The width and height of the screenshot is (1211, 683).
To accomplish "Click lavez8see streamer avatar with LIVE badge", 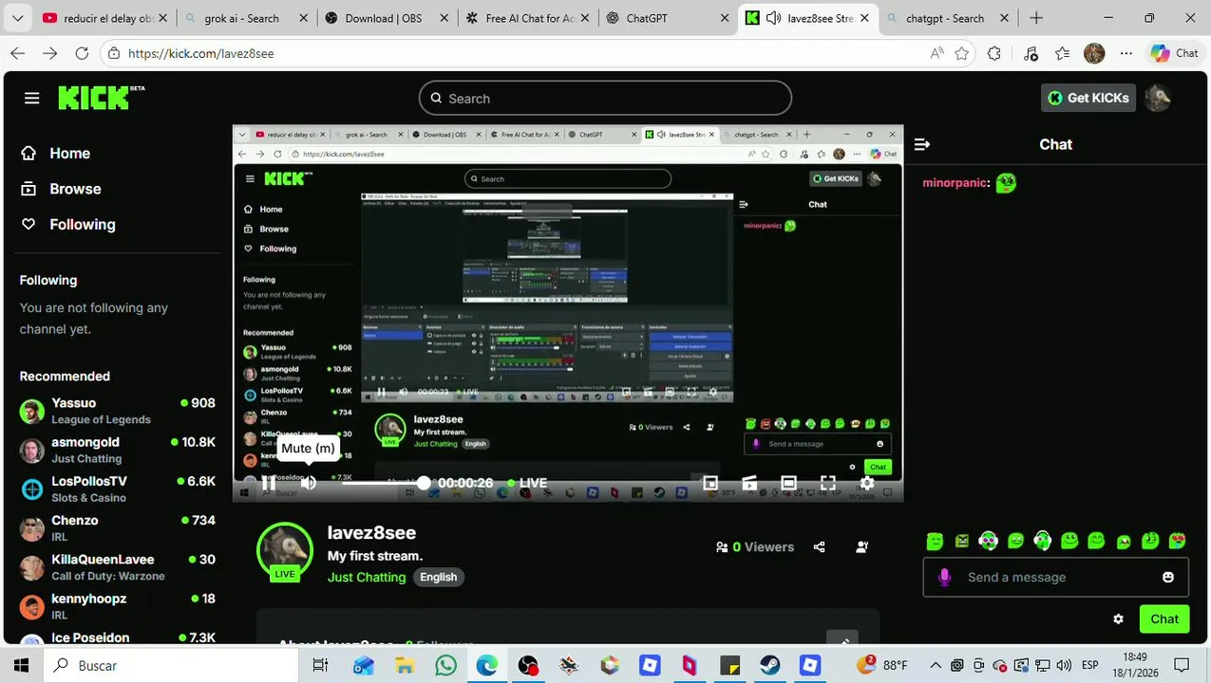I will click(285, 550).
